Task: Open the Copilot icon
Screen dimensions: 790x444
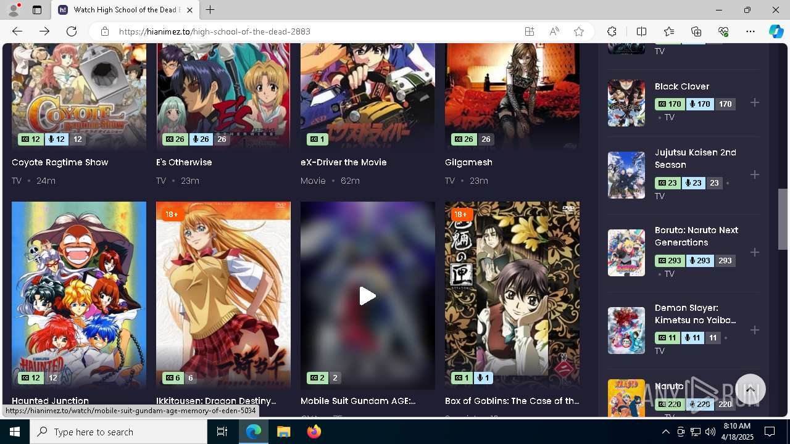Action: click(776, 31)
